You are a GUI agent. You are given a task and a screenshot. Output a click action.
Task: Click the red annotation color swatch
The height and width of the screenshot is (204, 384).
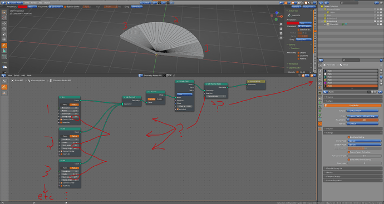pyautogui.click(x=22, y=7)
